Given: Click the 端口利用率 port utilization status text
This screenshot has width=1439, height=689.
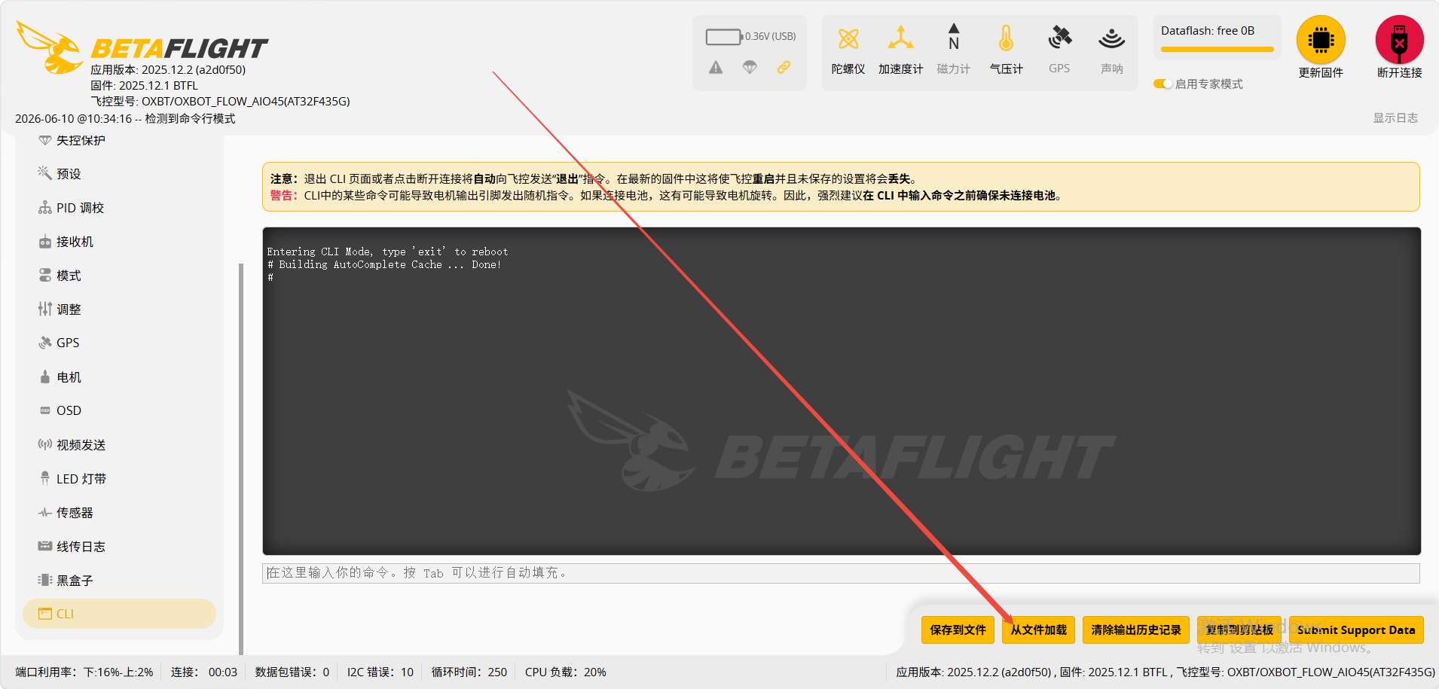Looking at the screenshot, I should [84, 672].
